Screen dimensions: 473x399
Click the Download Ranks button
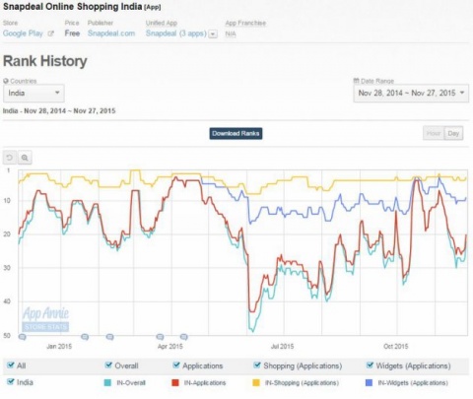tap(236, 133)
